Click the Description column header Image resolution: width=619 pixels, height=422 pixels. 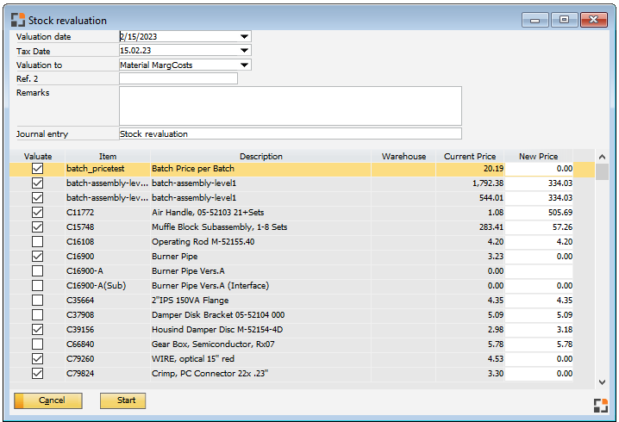(260, 157)
